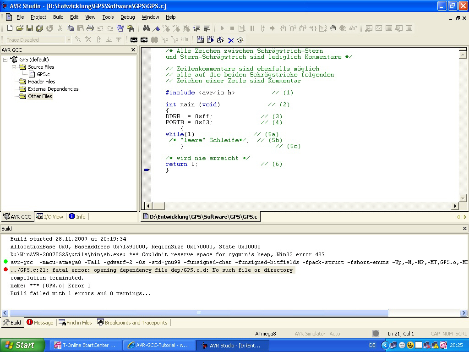469x352 pixels.
Task: Click the Con connect icon
Action: 134,40
